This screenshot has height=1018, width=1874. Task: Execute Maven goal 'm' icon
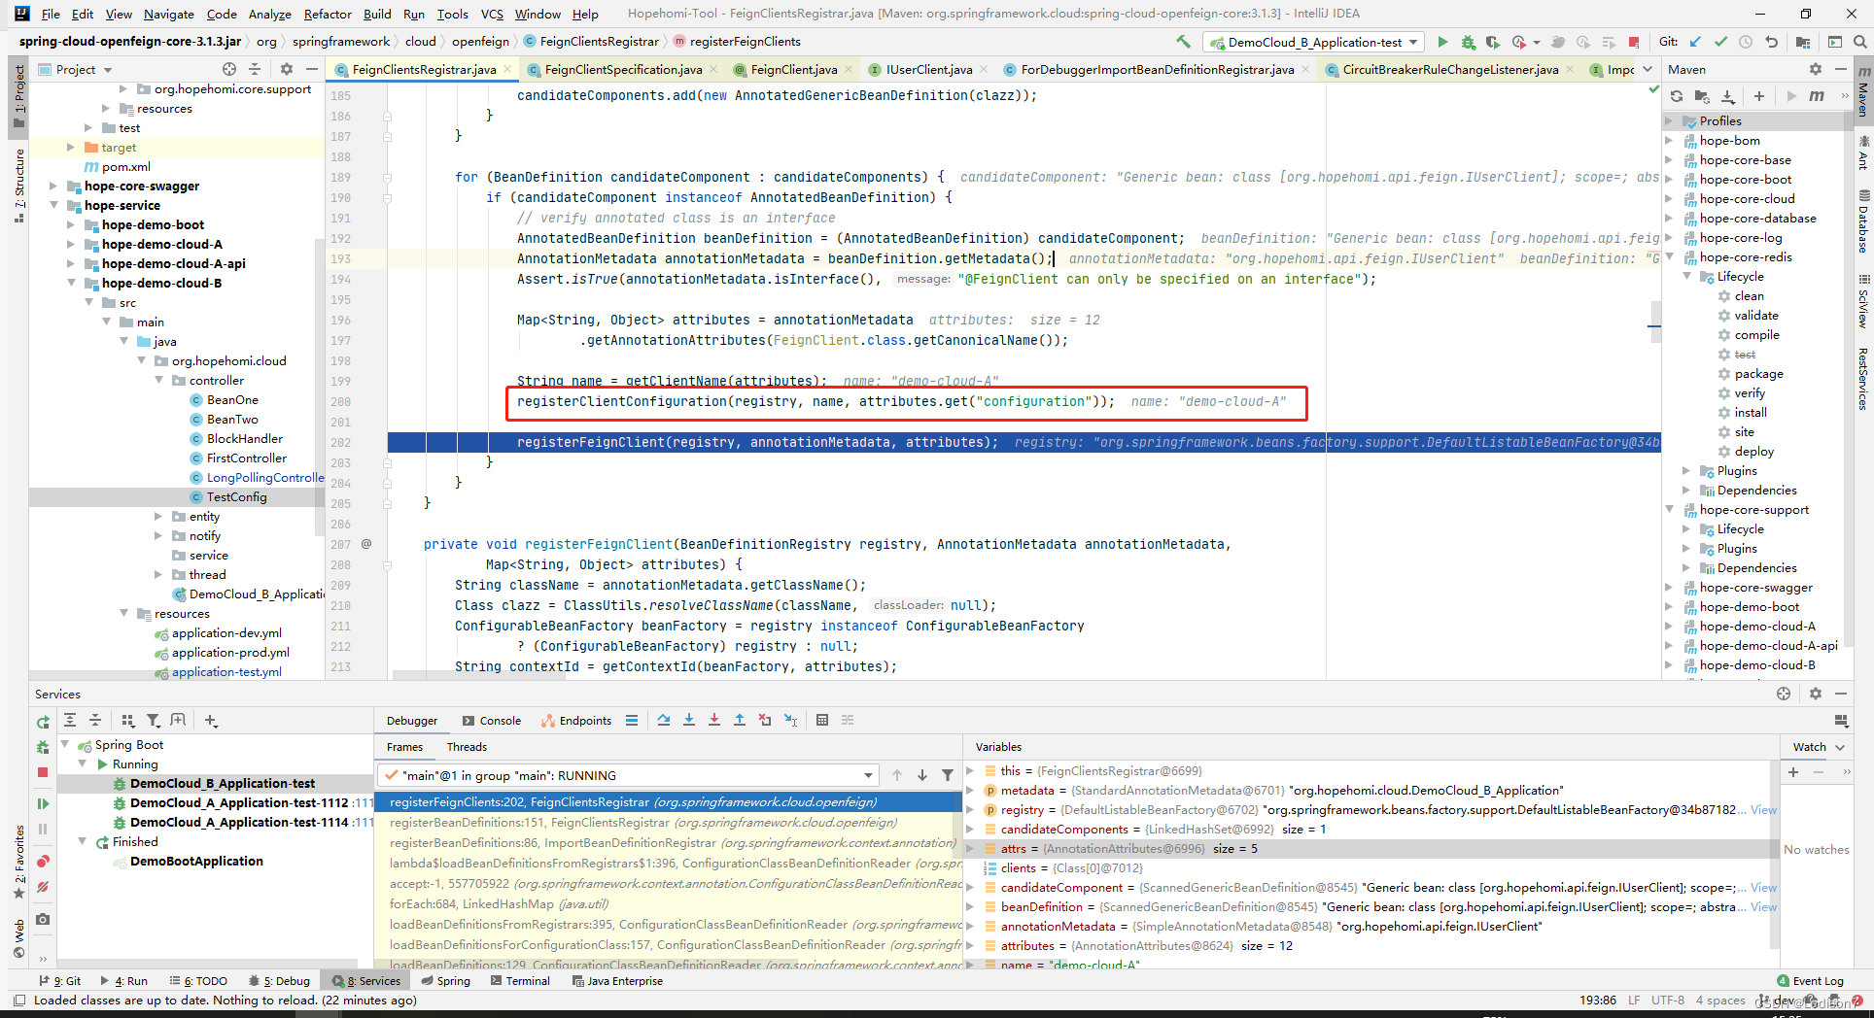click(x=1817, y=96)
